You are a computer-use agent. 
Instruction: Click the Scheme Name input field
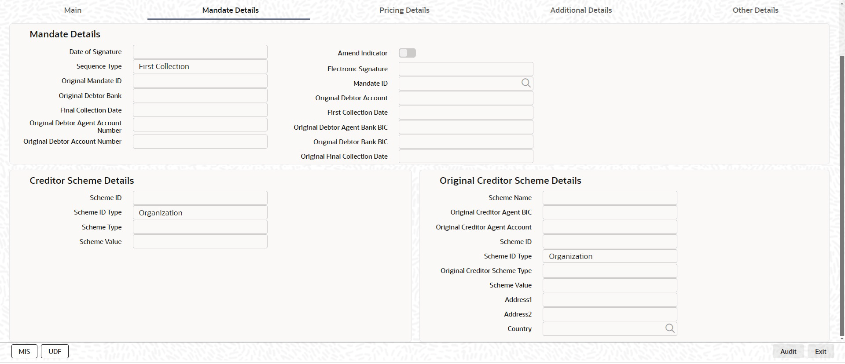pyautogui.click(x=610, y=198)
